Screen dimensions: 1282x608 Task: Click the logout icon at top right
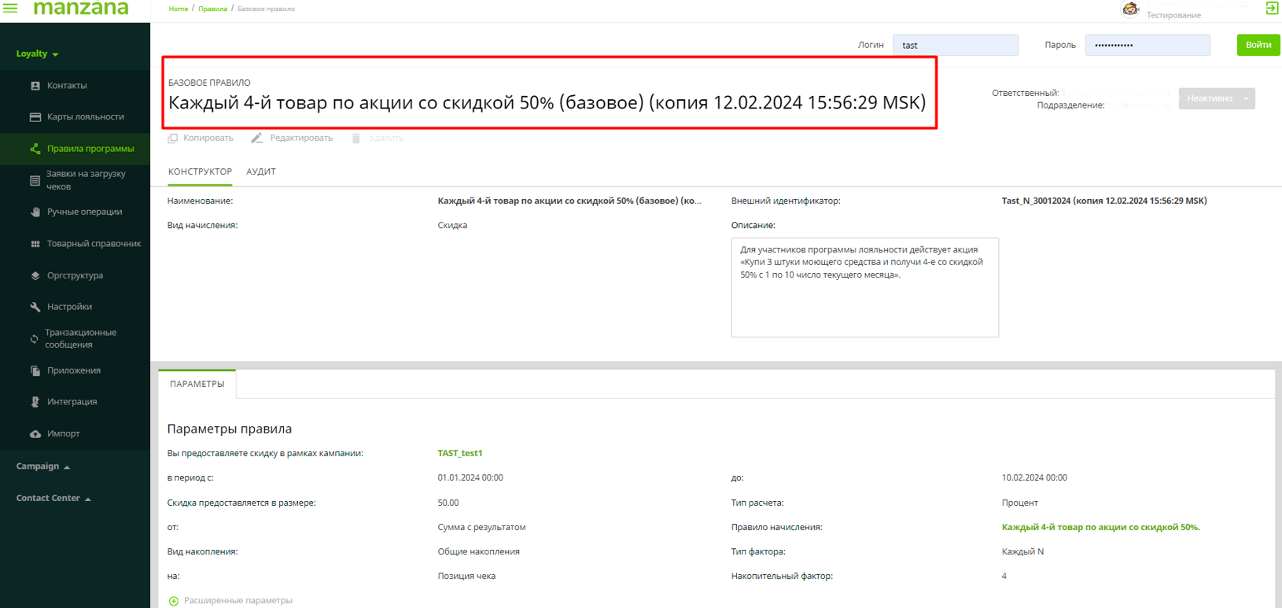[x=1272, y=9]
